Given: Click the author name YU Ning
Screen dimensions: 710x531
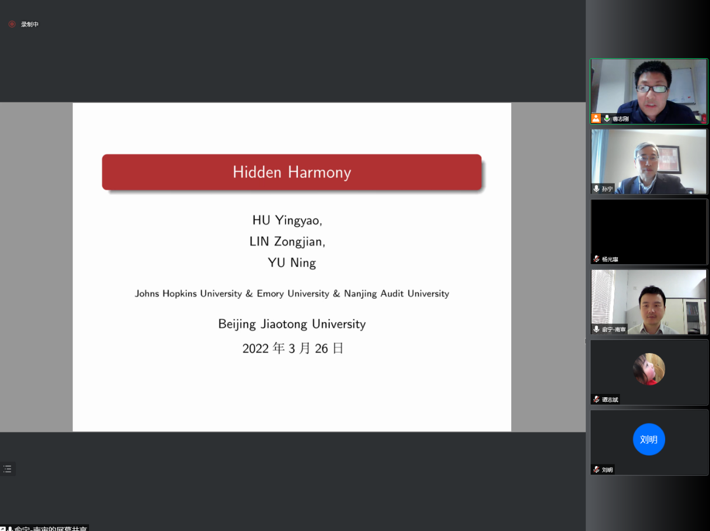Looking at the screenshot, I should (292, 262).
